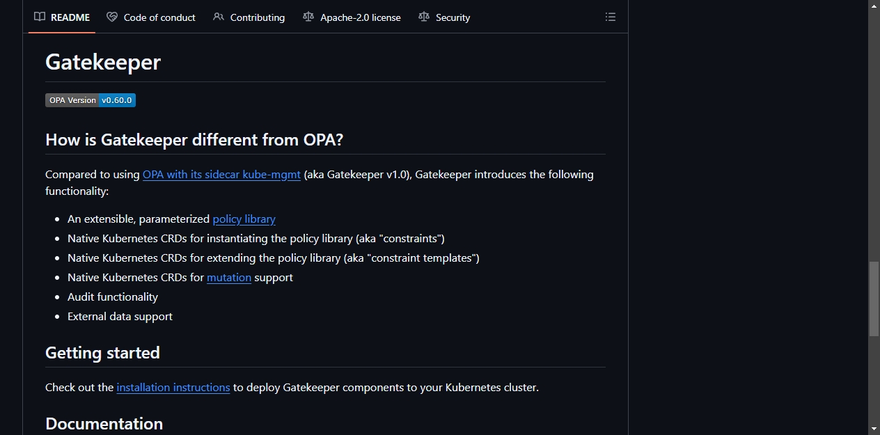Click the 'How is Gatekeeper different from OPA?' heading
Image resolution: width=880 pixels, height=435 pixels.
194,140
